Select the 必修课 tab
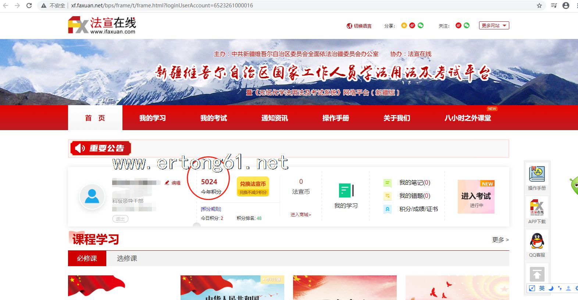 coord(87,258)
